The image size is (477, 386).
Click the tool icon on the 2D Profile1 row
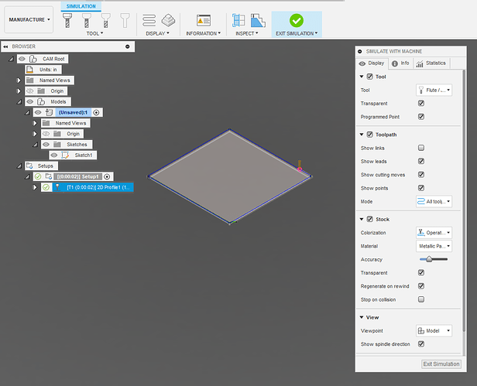(x=57, y=187)
